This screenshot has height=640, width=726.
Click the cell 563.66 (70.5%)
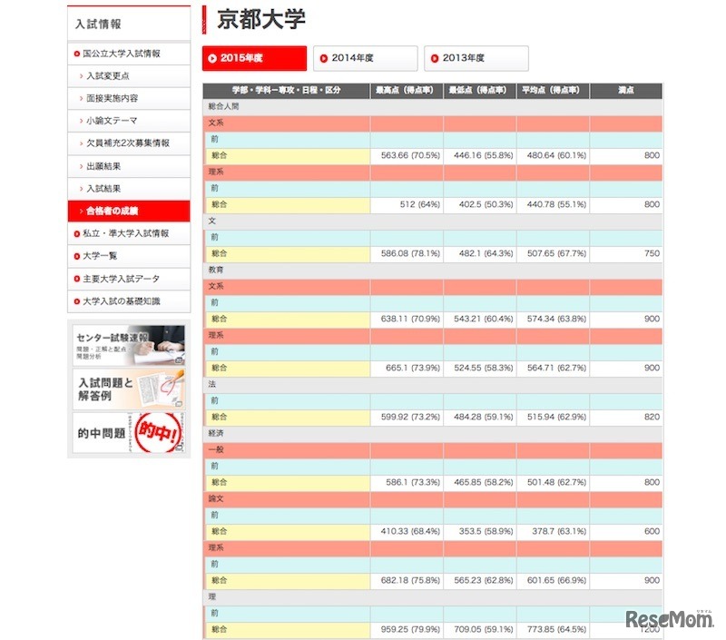[x=407, y=155]
